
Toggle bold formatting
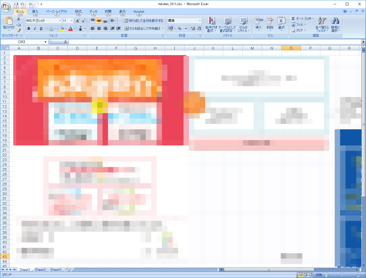28,28
